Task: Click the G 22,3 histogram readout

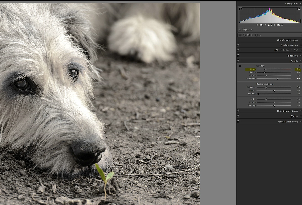Action: coord(268,25)
